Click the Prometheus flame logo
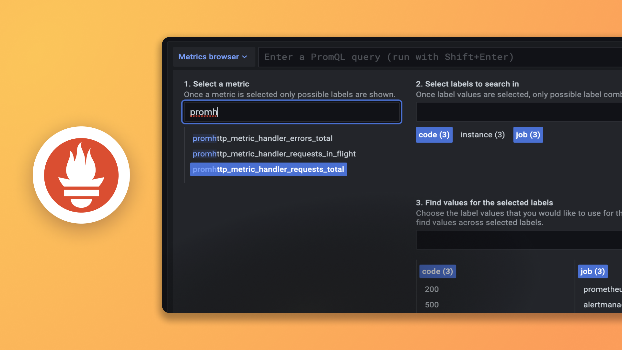Image resolution: width=622 pixels, height=350 pixels. (x=81, y=175)
